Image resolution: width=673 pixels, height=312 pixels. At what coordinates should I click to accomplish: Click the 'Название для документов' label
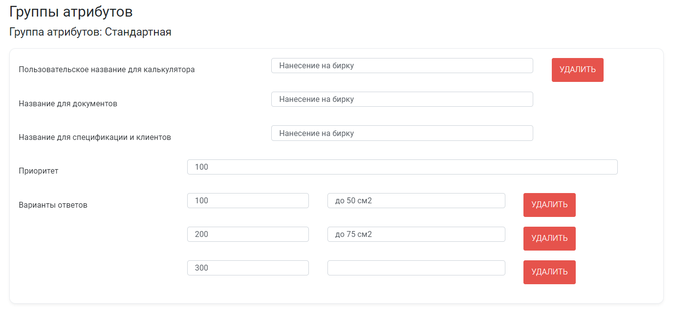[x=68, y=104]
